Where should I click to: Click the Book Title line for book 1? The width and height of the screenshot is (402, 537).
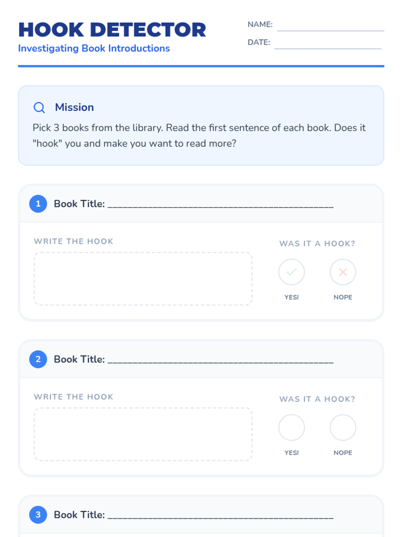click(x=220, y=204)
